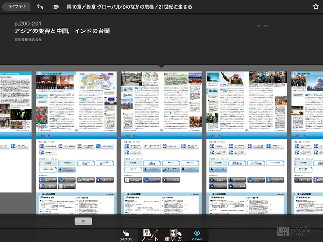
Task: Click the page title アジアの変容と中国、インドの台頭
Action: tap(62, 31)
